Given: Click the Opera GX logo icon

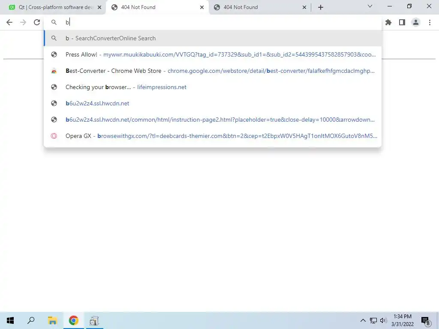Looking at the screenshot, I should pyautogui.click(x=54, y=136).
